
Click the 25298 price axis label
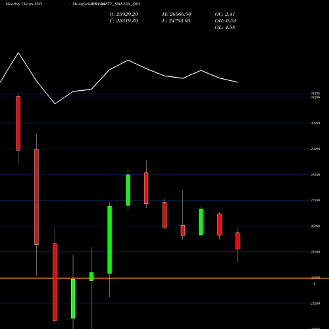point(315,252)
